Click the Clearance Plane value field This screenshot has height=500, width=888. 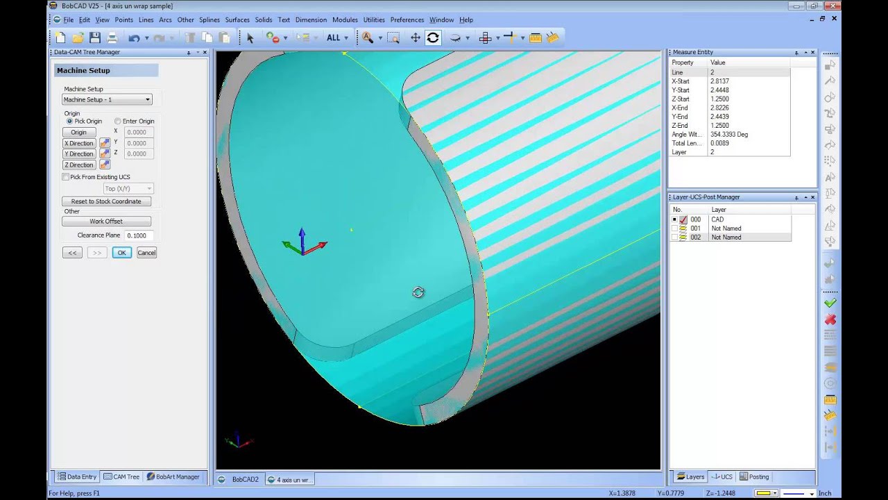pyautogui.click(x=139, y=235)
